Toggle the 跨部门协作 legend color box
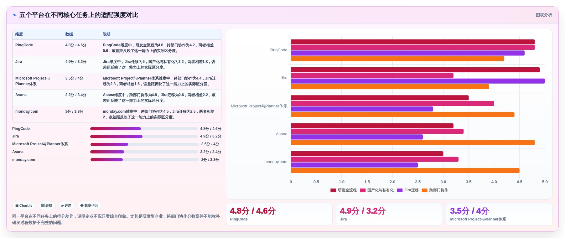 [425, 190]
